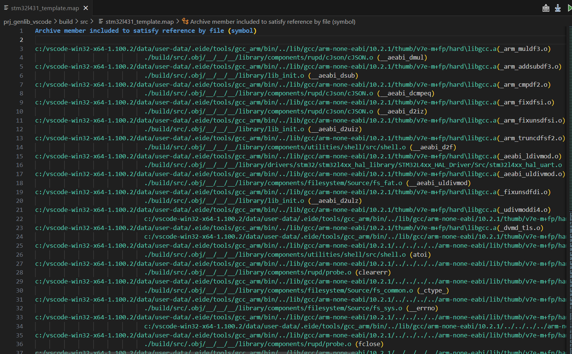Click the blue download-to-device arrow icon
This screenshot has height=354, width=572.
point(558,8)
